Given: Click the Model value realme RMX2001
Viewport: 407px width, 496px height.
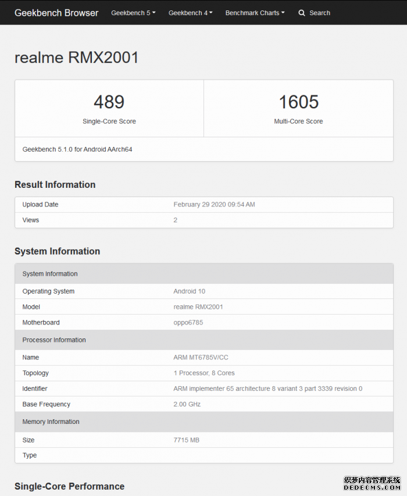Looking at the screenshot, I should point(198,307).
